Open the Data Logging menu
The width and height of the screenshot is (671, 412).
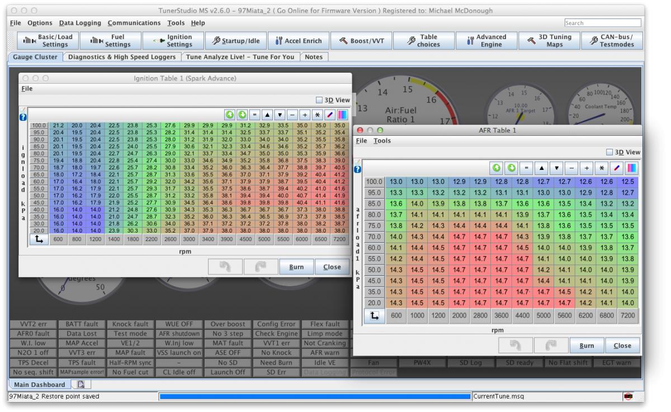point(80,23)
